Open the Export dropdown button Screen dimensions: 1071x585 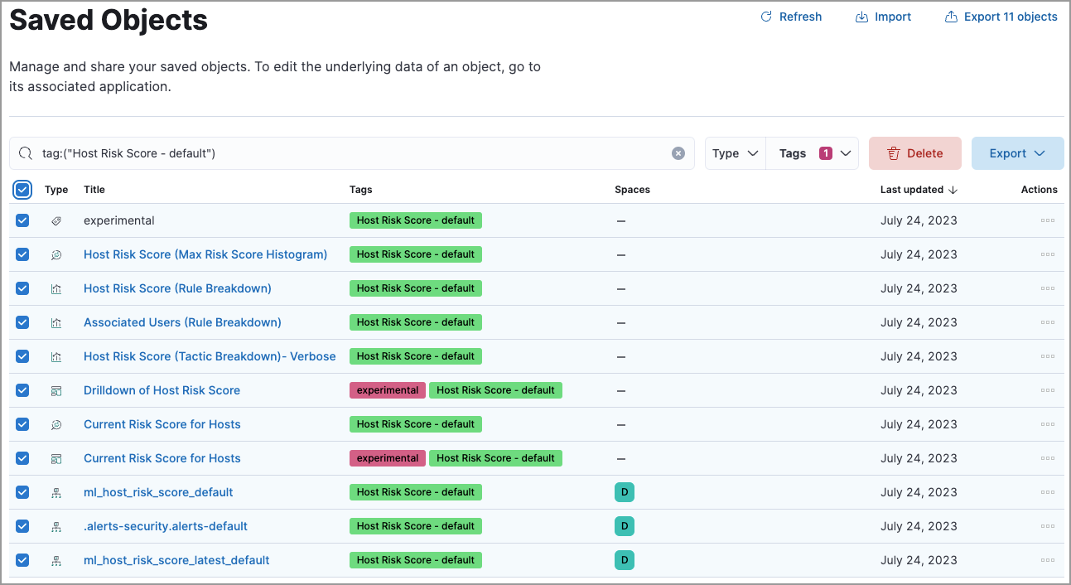click(x=1017, y=152)
